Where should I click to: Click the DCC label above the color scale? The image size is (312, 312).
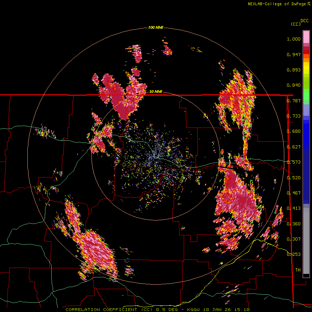coord(304,21)
